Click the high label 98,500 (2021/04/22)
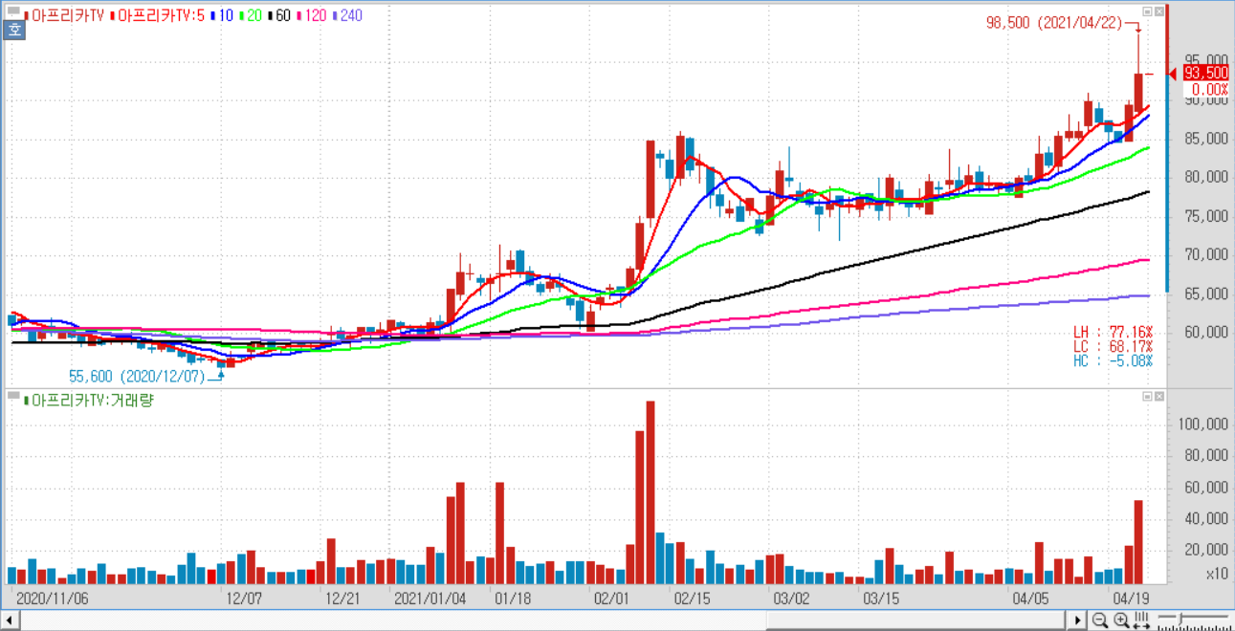Viewport: 1235px width, 631px height. point(1053,23)
